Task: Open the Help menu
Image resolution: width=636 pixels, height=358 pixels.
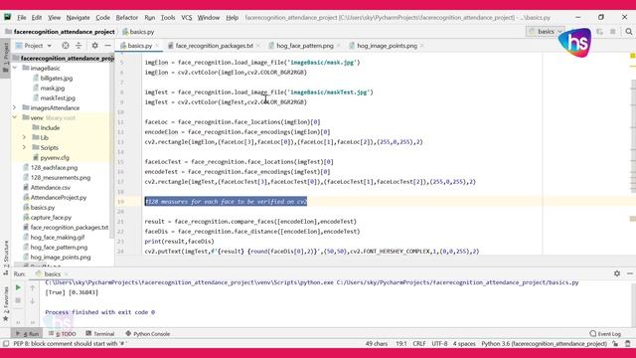Action: tap(232, 18)
